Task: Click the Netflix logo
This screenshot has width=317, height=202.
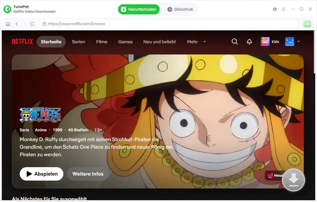Action: (22, 42)
